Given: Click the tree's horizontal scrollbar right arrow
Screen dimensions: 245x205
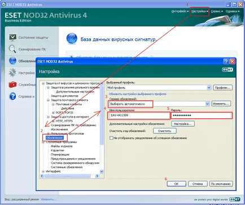Looking at the screenshot, I should coord(97,176).
